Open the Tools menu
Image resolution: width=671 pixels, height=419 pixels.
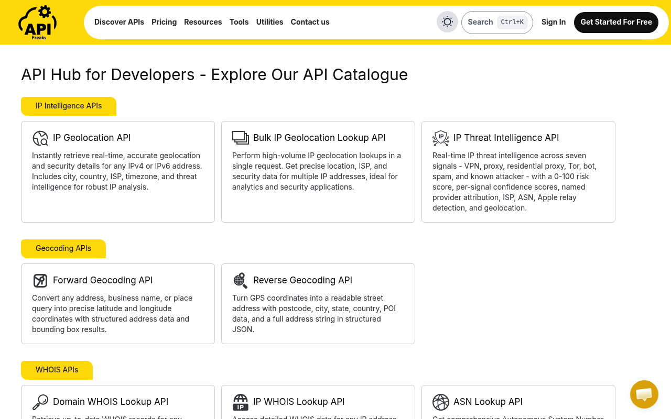point(239,22)
